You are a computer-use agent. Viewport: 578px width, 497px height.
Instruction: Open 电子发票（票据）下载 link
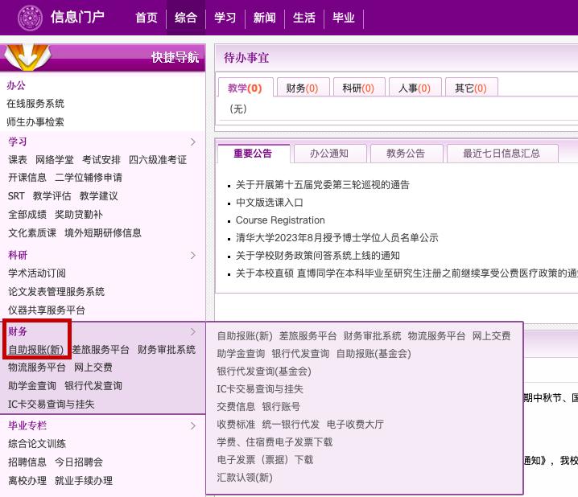(x=265, y=460)
